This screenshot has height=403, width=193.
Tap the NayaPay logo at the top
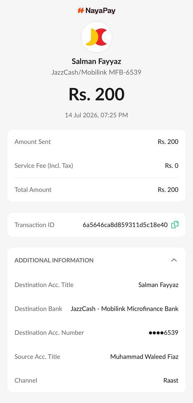pos(96,11)
